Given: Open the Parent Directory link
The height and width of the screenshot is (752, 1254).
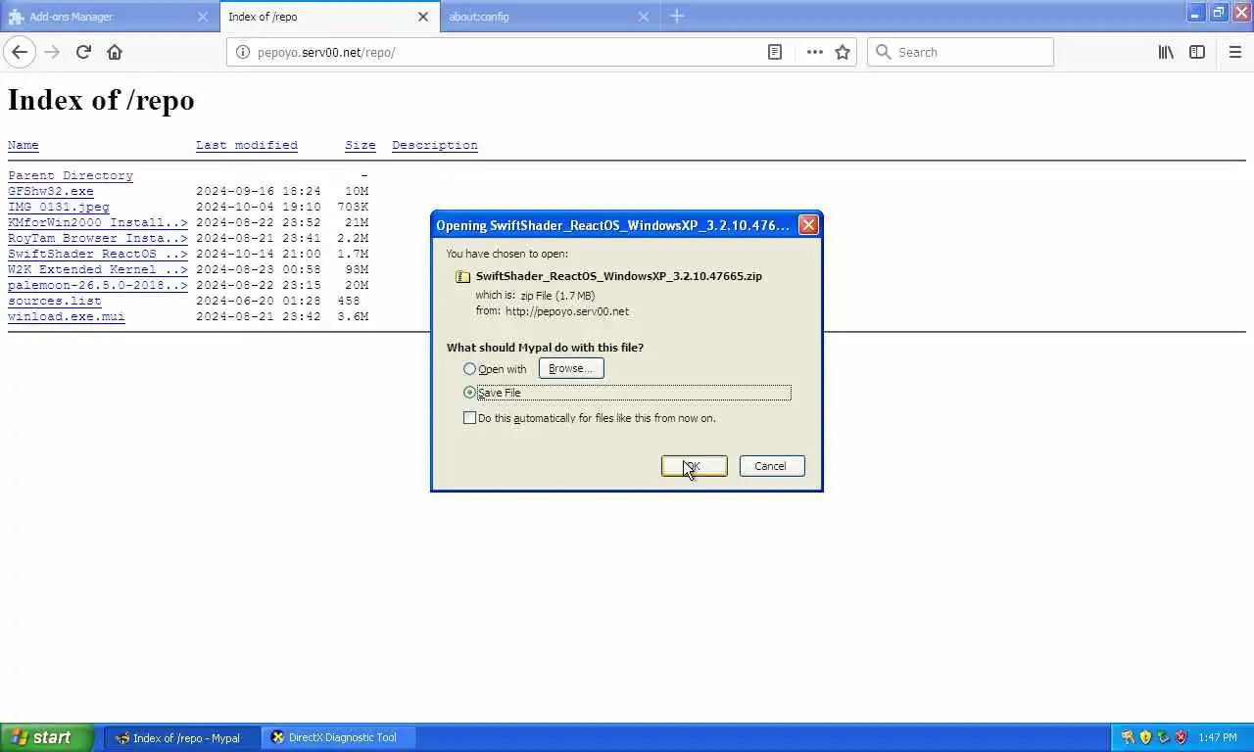Looking at the screenshot, I should [71, 175].
